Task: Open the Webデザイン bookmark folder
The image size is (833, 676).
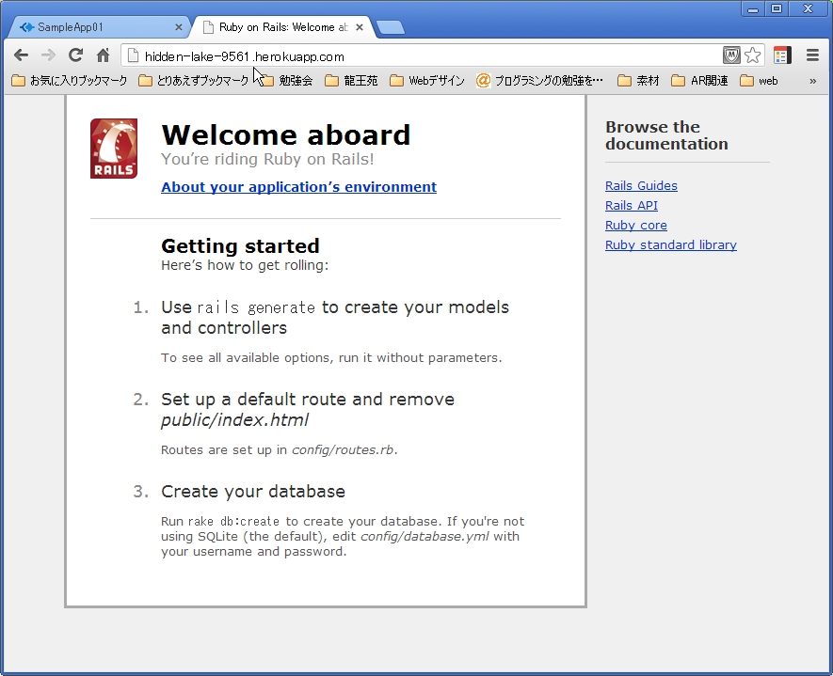Action: click(x=427, y=81)
